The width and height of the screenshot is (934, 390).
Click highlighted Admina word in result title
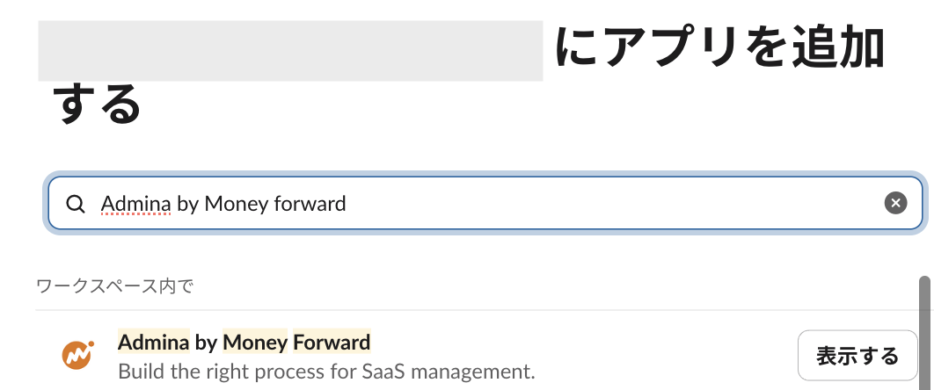click(154, 342)
